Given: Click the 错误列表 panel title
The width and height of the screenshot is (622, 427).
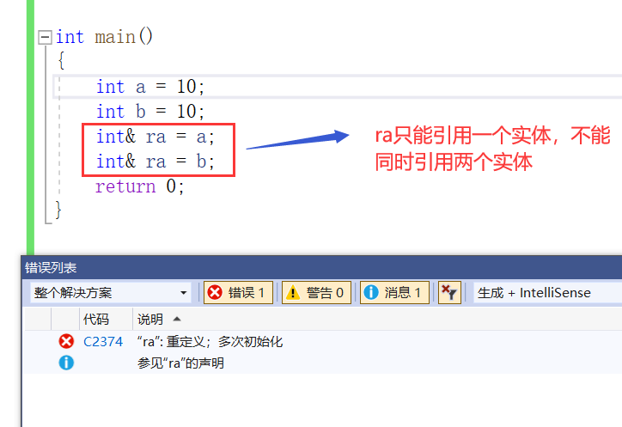Looking at the screenshot, I should tap(51, 267).
